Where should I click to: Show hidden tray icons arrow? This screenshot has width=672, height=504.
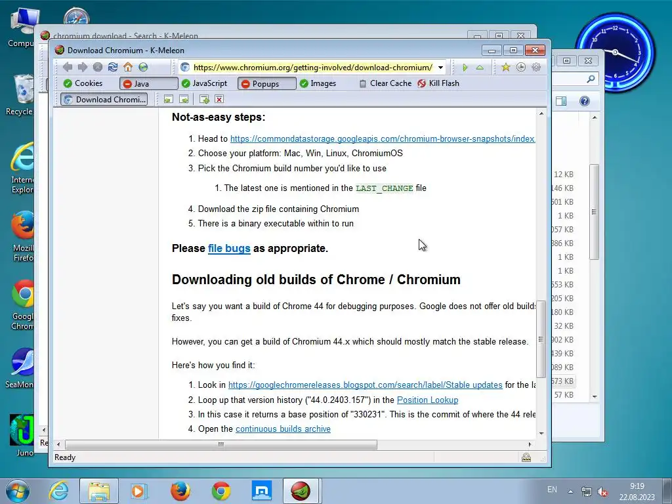point(570,492)
